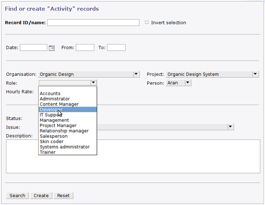Choose Project Manager role
This screenshot has width=265, height=205.
point(67,126)
